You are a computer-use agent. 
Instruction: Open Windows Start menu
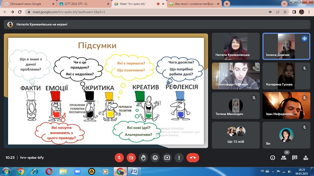(x=6, y=171)
